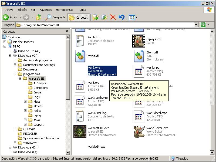This screenshot has width=216, height=162.
Task: Expand the Maps folder node
Action: pos(25,102)
